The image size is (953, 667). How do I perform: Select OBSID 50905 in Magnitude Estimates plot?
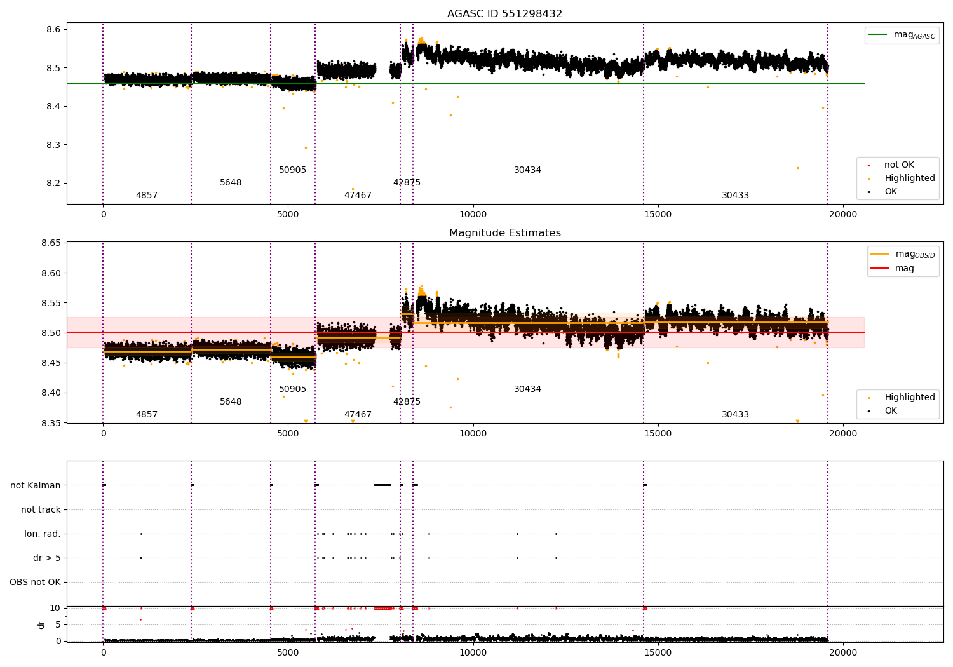click(x=292, y=389)
